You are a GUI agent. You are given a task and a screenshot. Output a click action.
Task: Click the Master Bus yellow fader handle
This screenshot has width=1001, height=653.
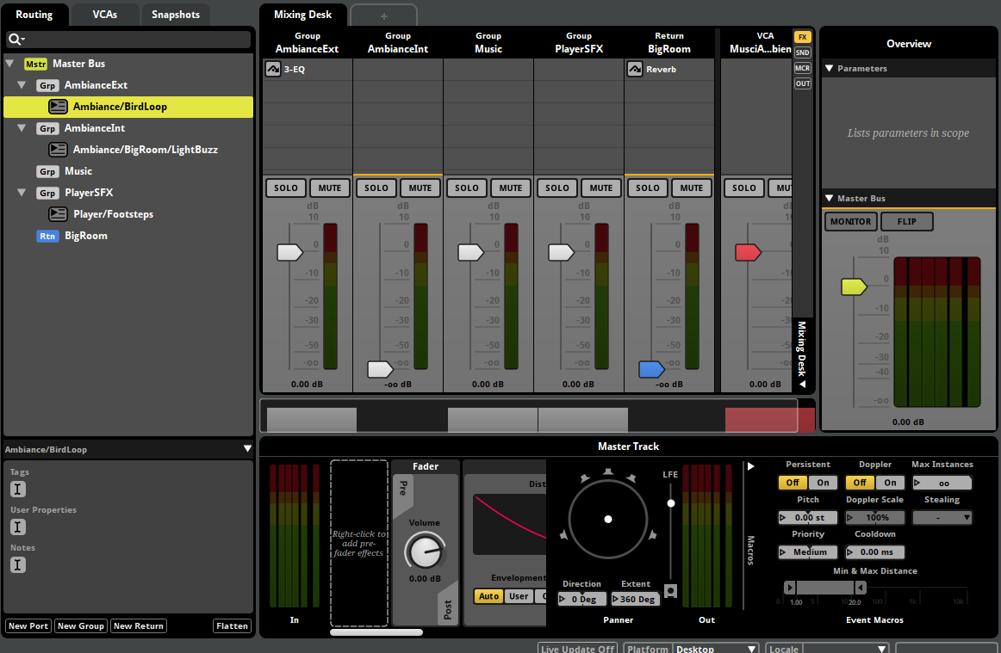pos(853,286)
